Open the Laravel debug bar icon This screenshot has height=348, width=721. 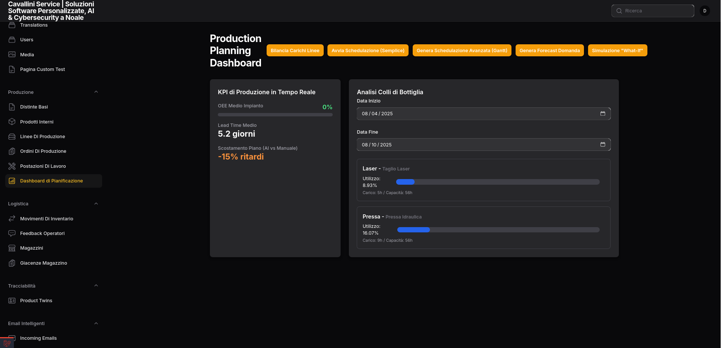point(7,343)
